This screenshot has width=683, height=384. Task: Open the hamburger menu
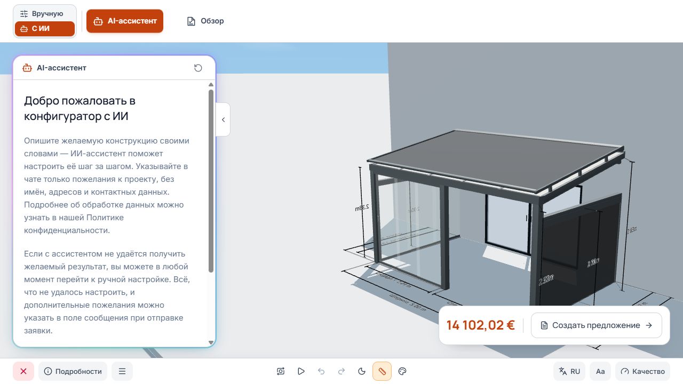tap(122, 371)
